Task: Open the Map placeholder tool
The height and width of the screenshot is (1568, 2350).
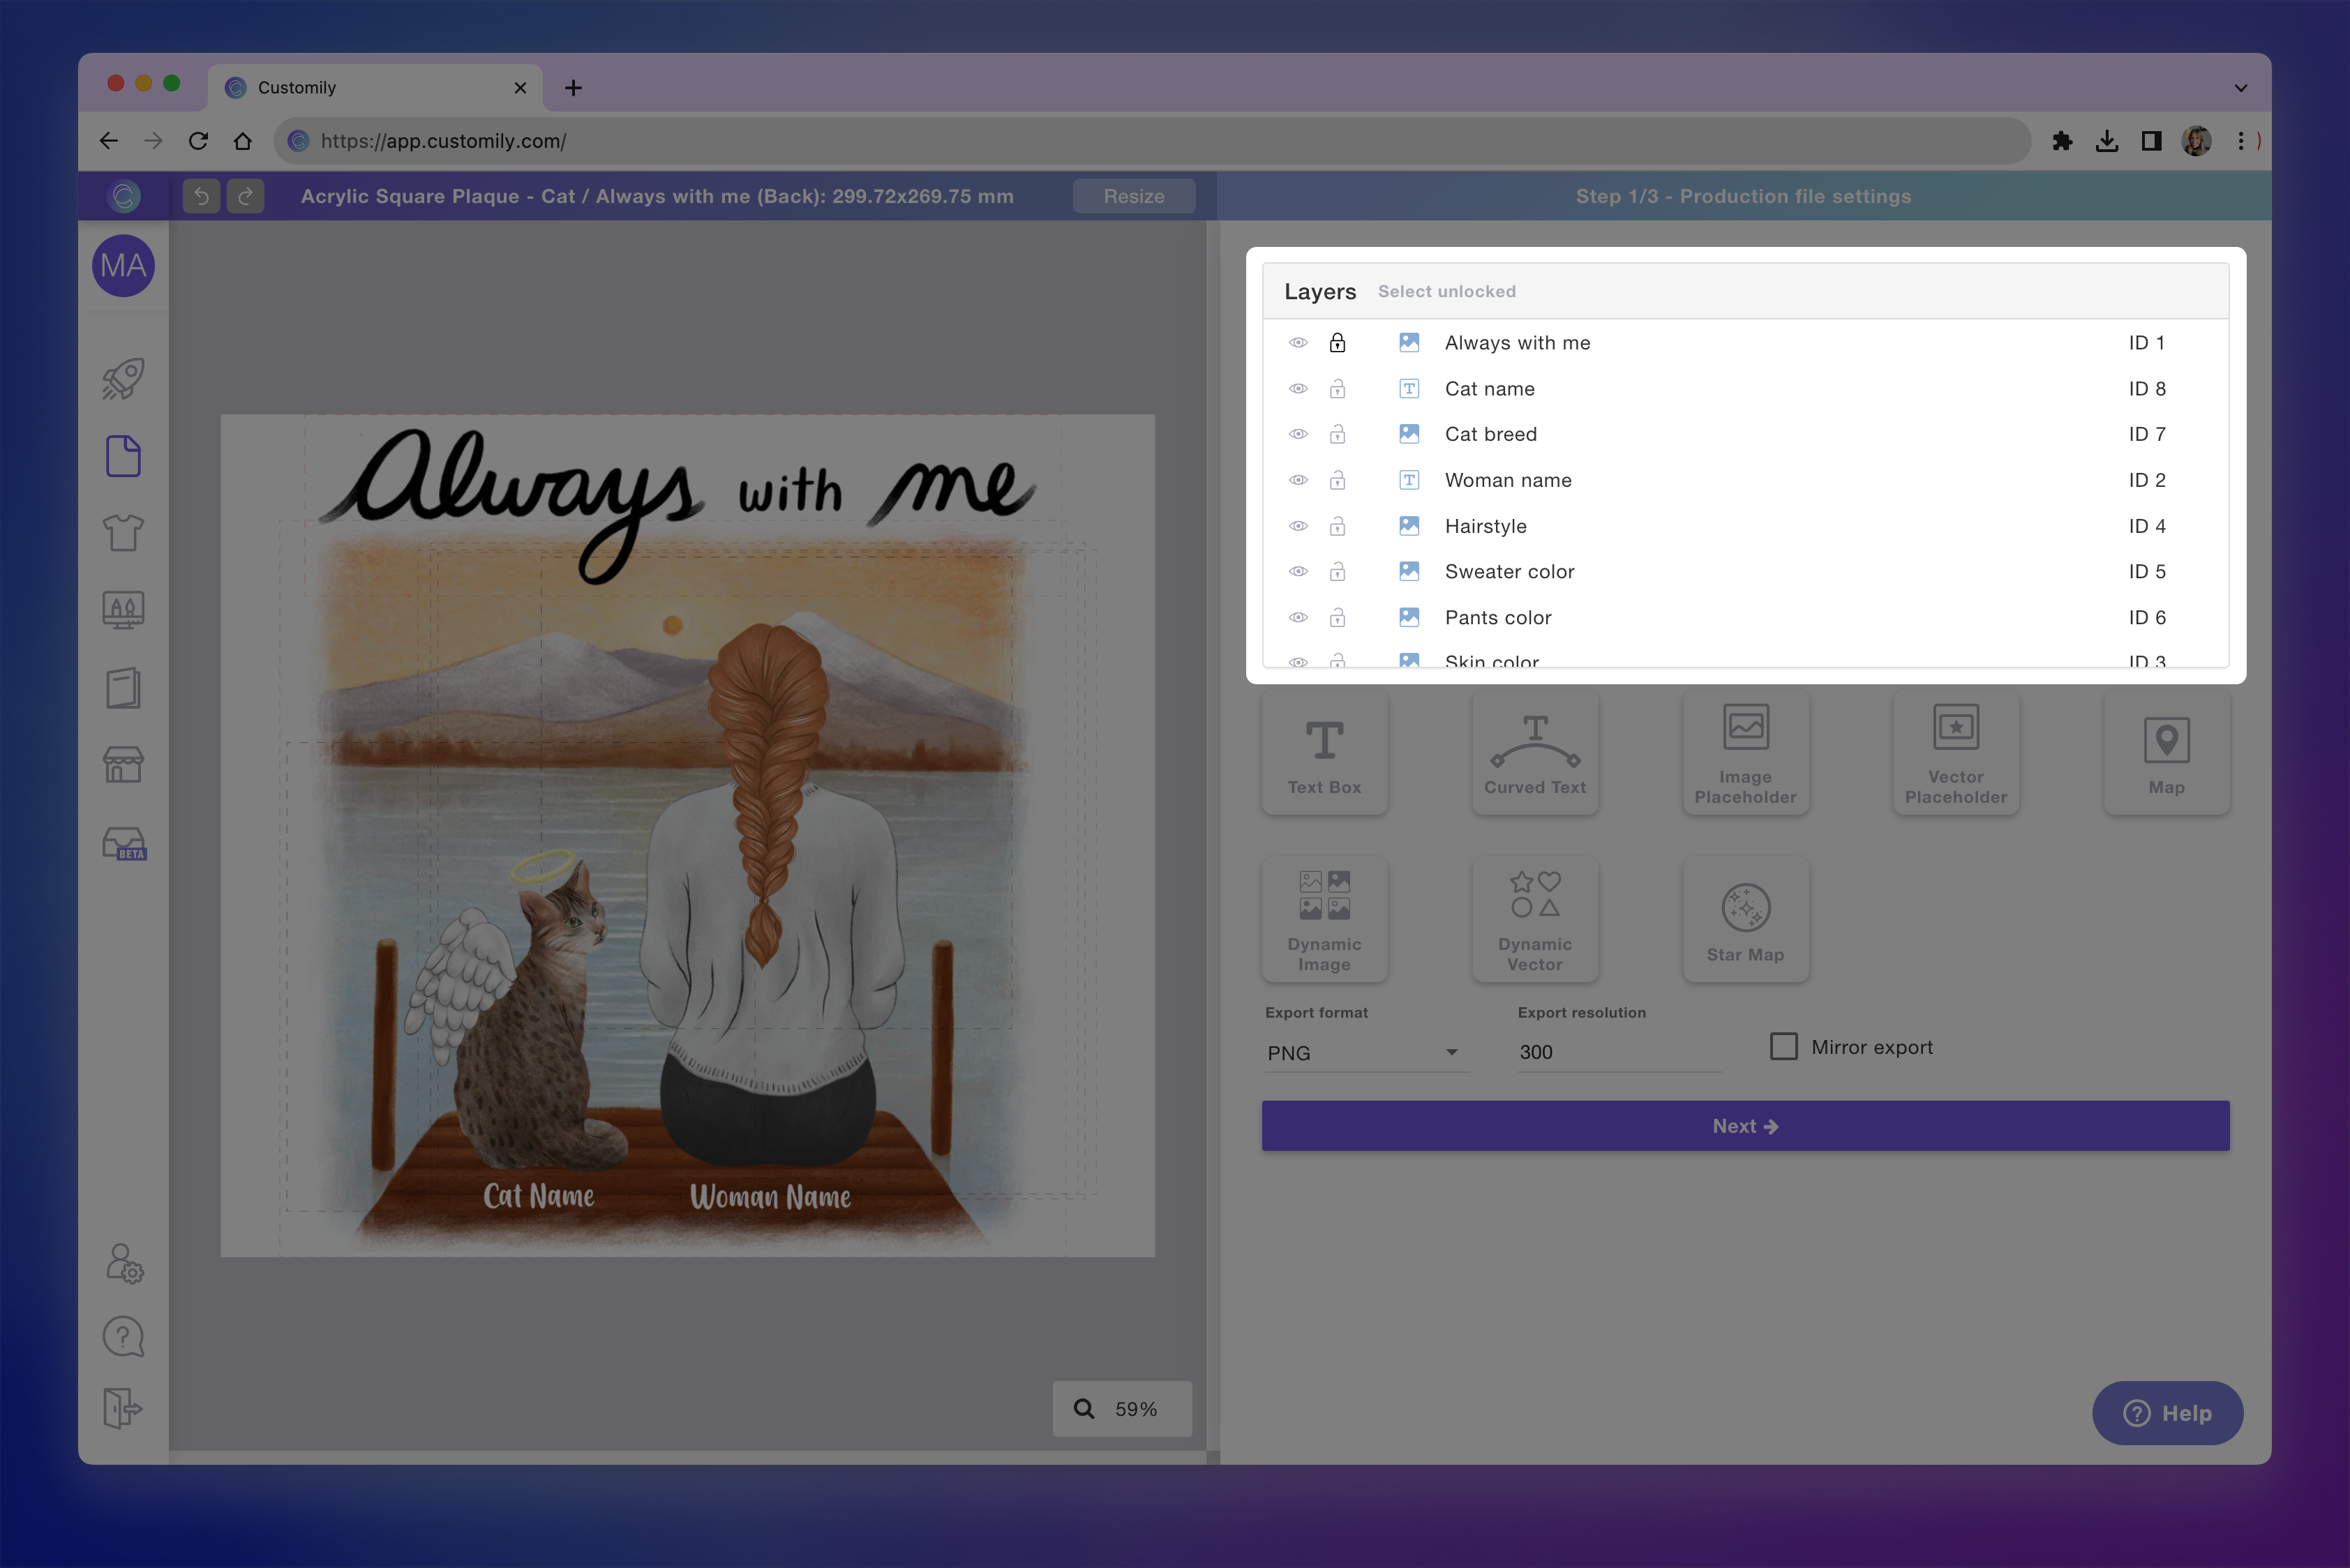Action: click(2166, 751)
